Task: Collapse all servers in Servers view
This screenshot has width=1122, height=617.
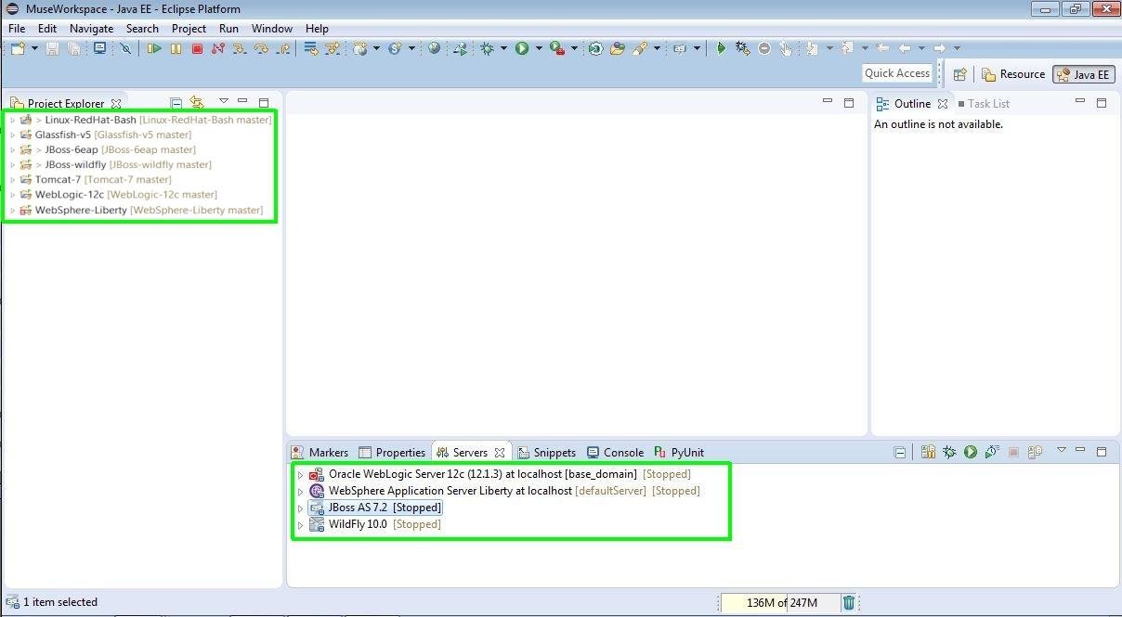Action: [900, 452]
